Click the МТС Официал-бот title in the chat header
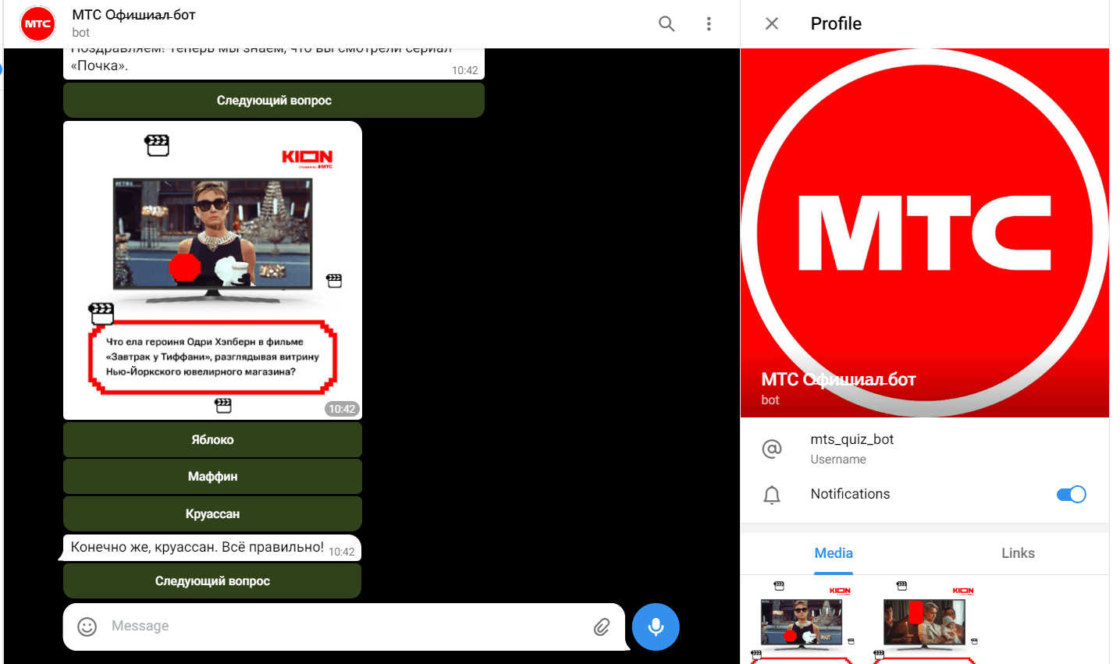Screen dimensions: 1120x664 tap(133, 15)
